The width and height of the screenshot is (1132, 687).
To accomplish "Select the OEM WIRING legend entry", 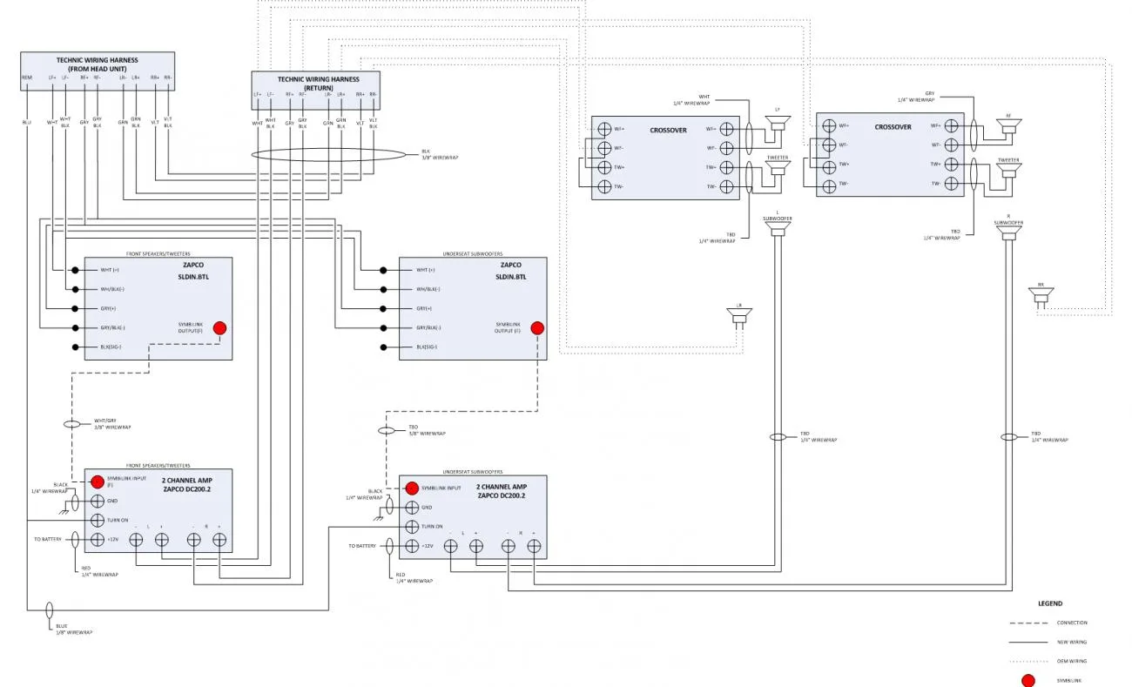I will 1072,661.
